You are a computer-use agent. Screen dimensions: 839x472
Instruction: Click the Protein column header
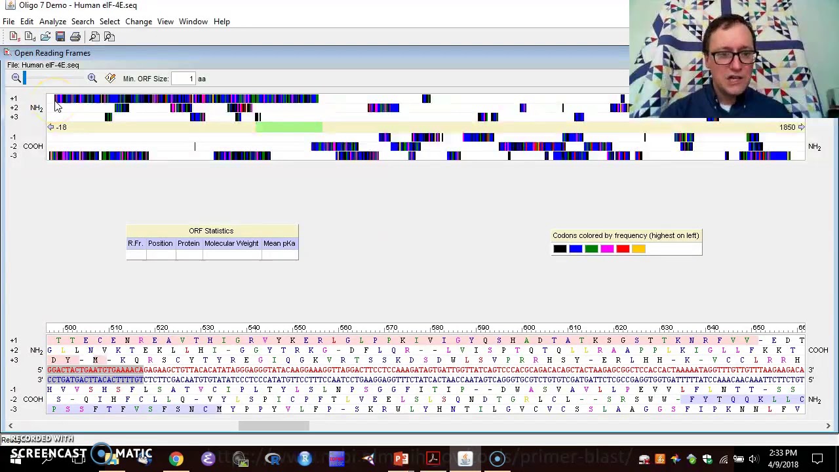tap(188, 243)
